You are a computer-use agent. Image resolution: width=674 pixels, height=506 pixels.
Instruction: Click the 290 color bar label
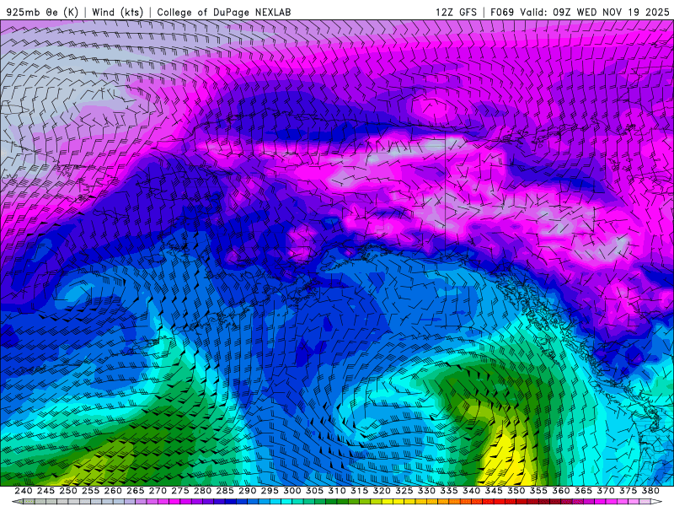(247, 491)
